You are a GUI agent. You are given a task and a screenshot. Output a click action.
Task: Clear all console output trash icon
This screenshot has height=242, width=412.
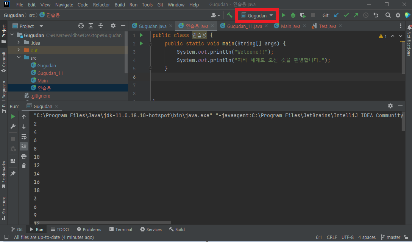point(24,166)
